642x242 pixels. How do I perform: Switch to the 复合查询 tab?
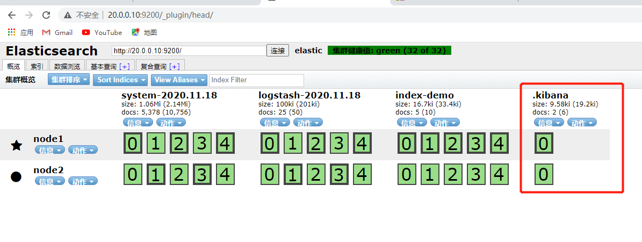pyautogui.click(x=154, y=66)
